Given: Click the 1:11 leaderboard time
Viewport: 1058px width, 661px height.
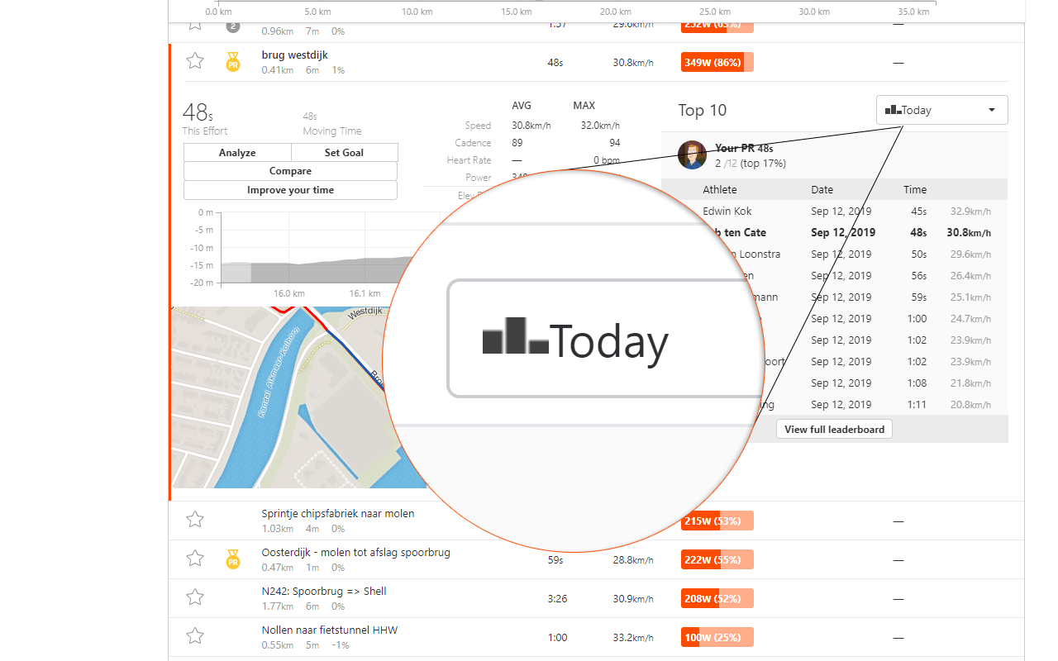Looking at the screenshot, I should (916, 404).
